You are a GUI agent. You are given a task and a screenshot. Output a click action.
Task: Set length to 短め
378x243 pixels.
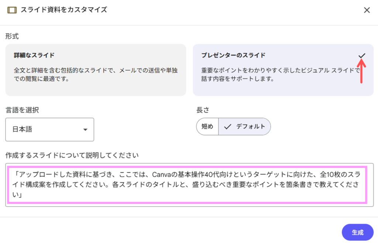pos(207,126)
